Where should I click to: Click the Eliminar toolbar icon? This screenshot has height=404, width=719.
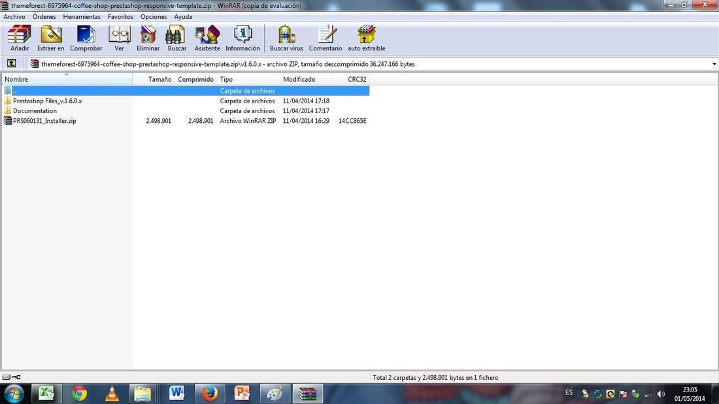[x=148, y=39]
